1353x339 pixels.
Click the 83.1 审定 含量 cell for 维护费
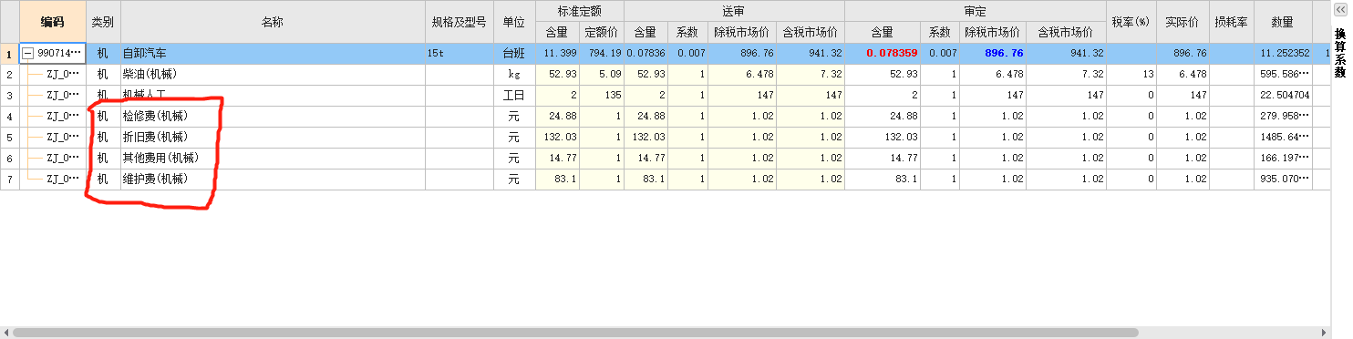coord(883,179)
